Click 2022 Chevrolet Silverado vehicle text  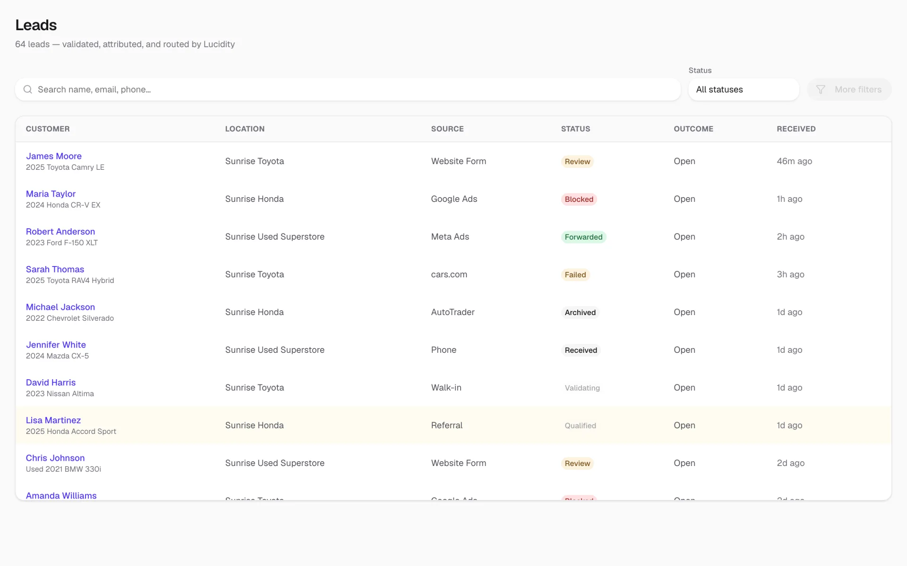coord(70,318)
